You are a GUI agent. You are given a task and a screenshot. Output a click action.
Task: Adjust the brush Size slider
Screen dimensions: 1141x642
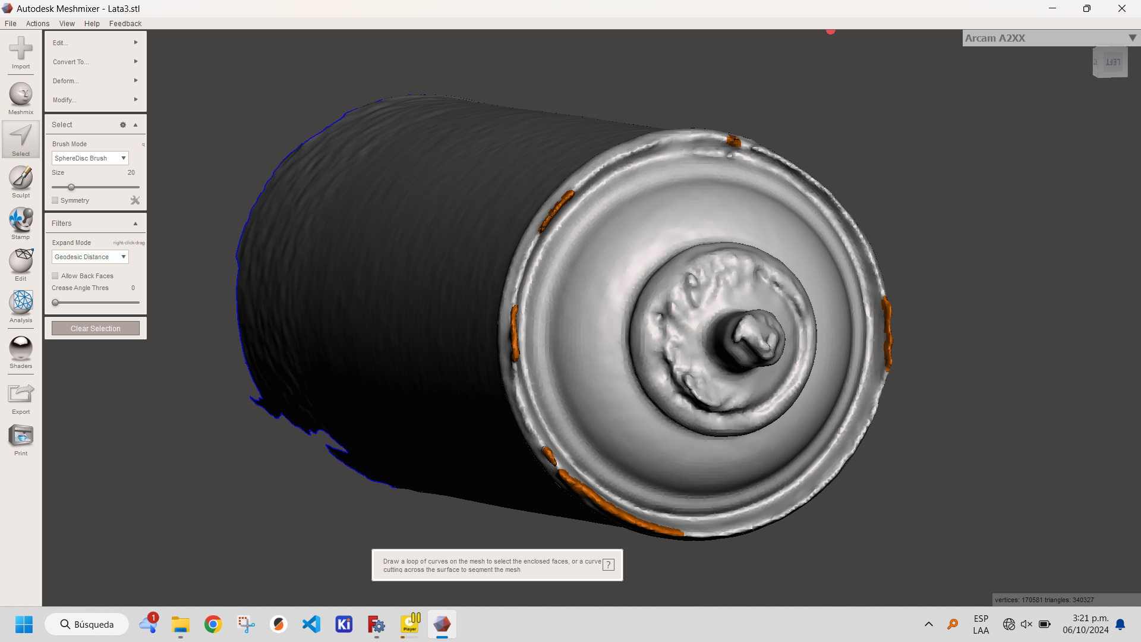71,187
